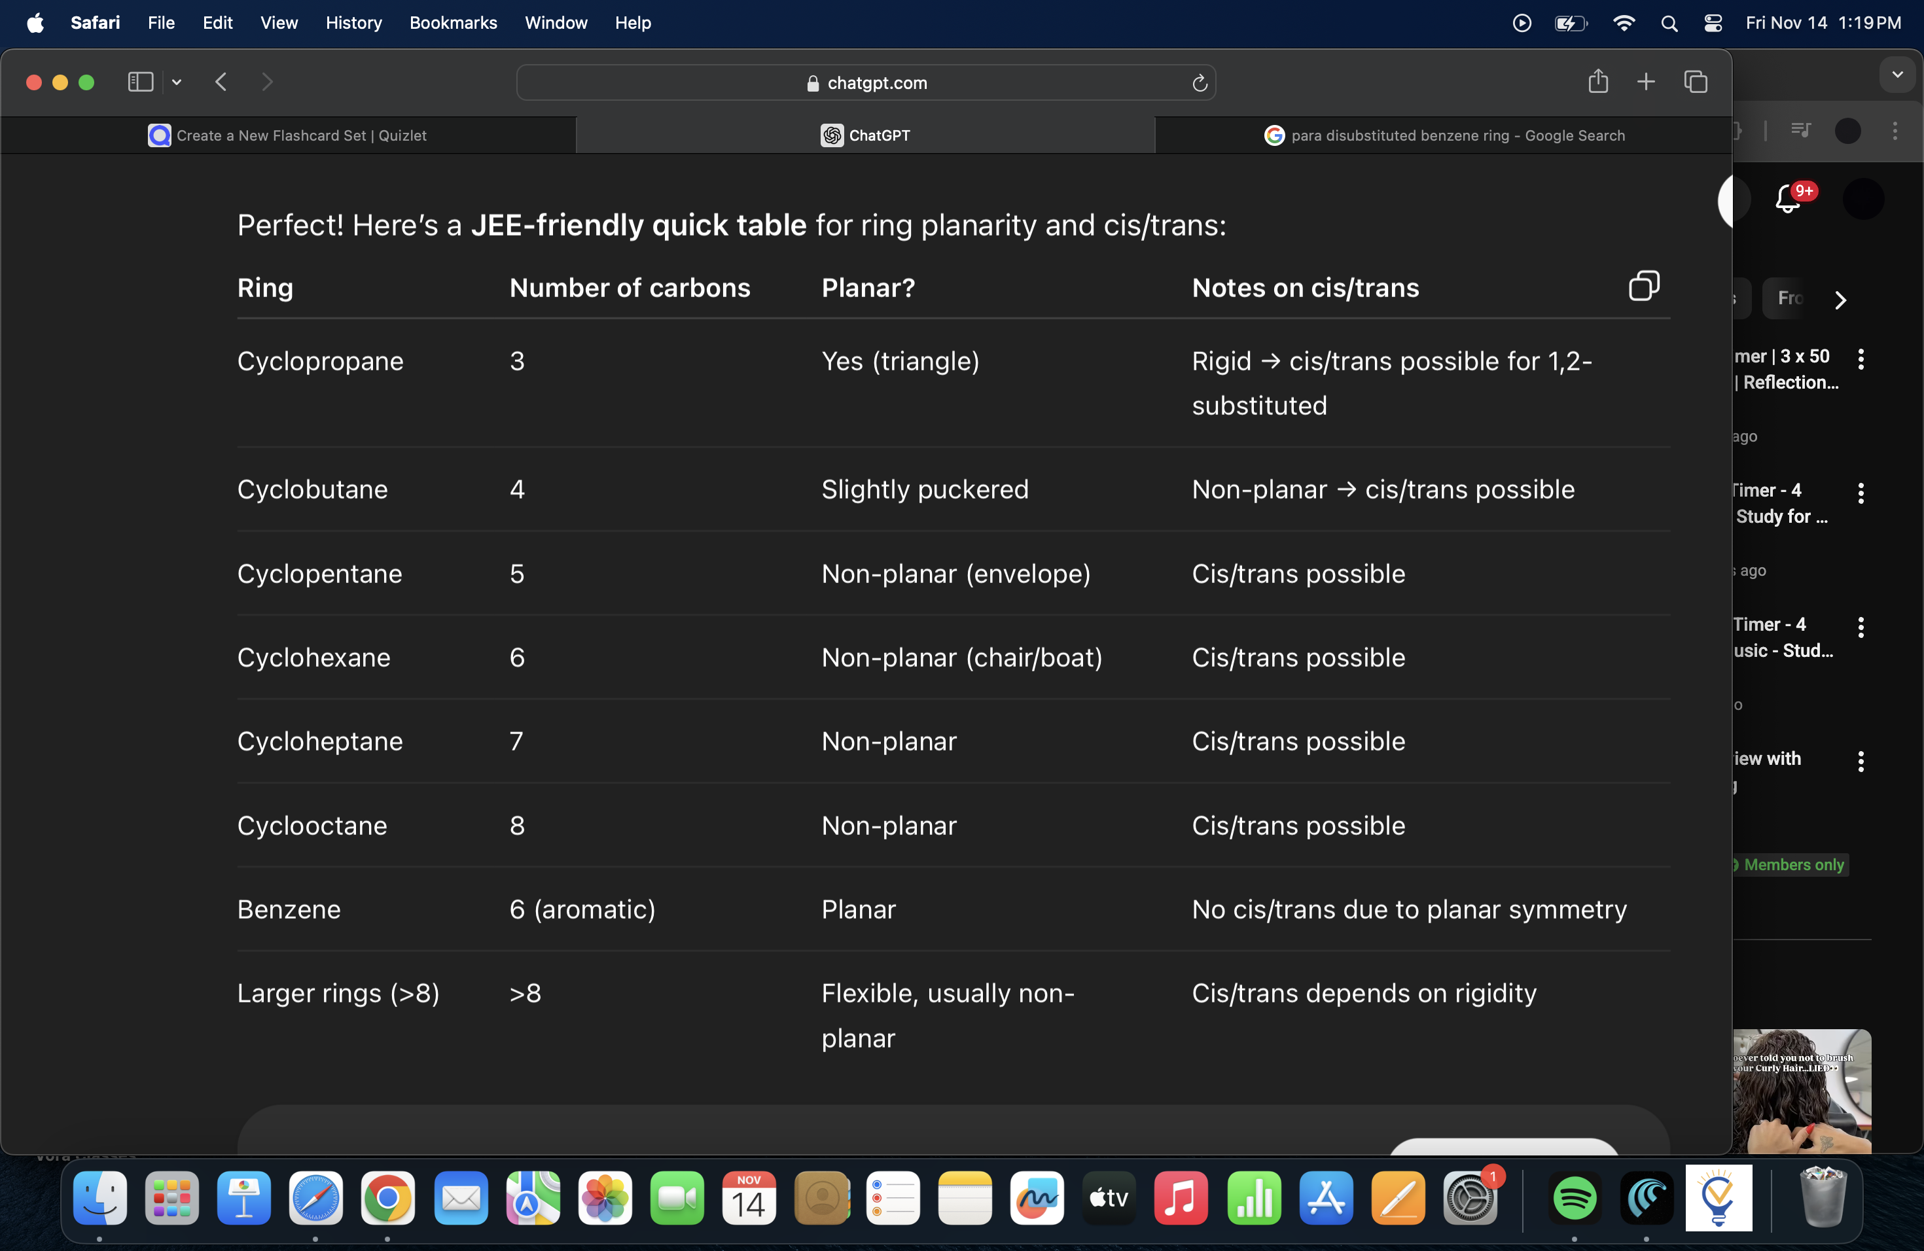Open macOS Control Center toggles
The height and width of the screenshot is (1251, 1924).
pos(1712,24)
